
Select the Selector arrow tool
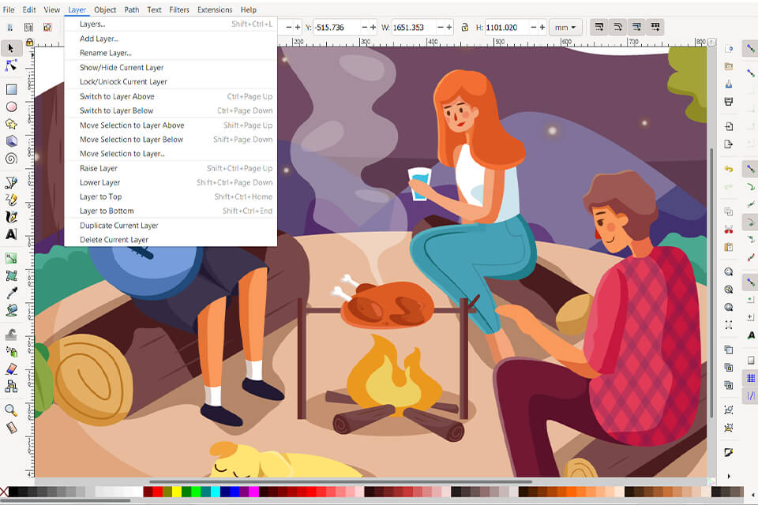click(11, 48)
